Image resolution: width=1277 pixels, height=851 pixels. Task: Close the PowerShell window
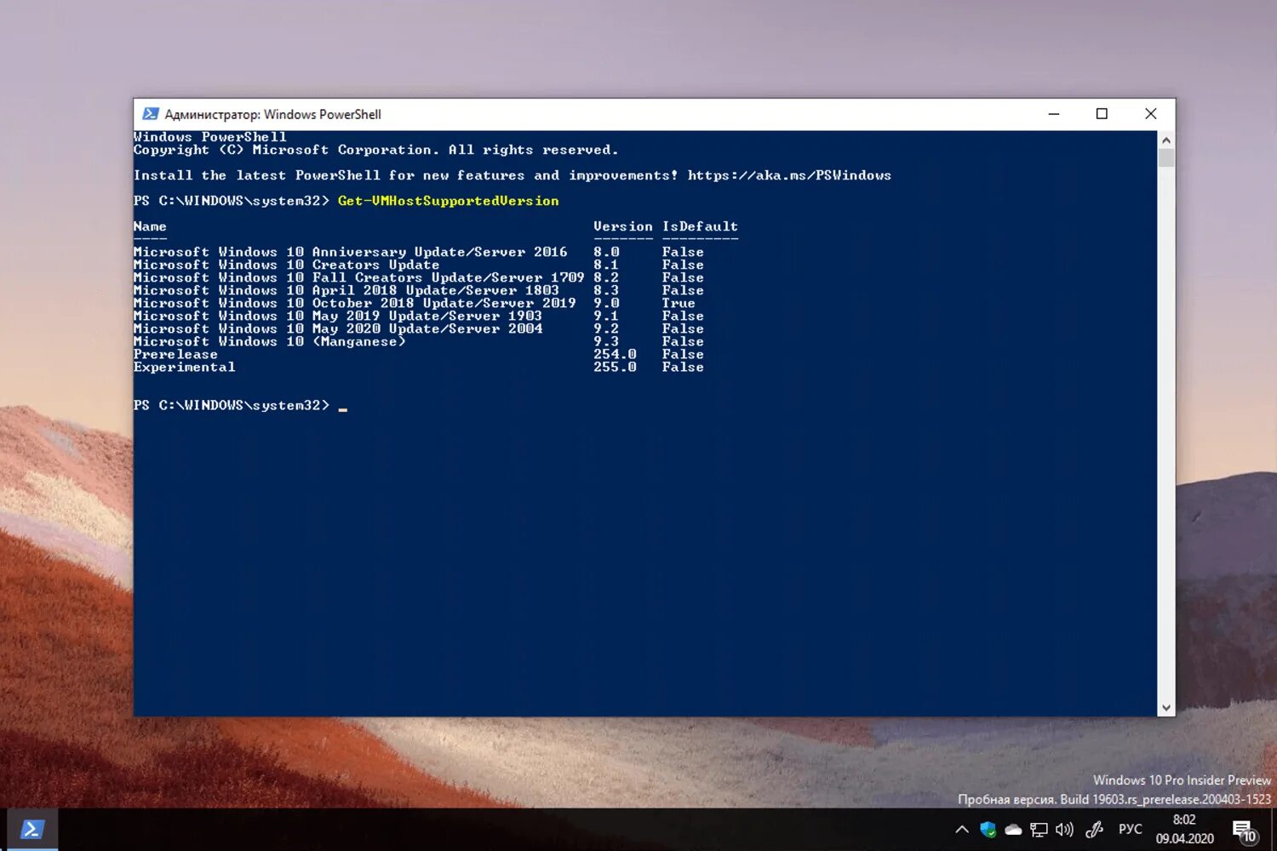click(1150, 114)
